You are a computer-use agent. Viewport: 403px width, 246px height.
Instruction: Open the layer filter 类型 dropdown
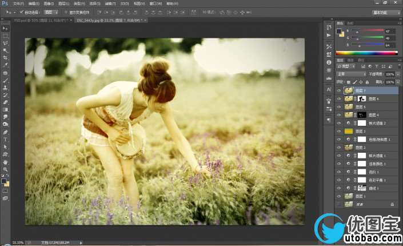point(346,66)
